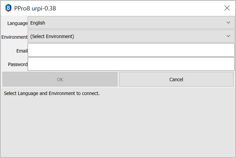This screenshot has height=158, width=236.
Task: Click the Environment dropdown chevron arrow
Action: 228,36
